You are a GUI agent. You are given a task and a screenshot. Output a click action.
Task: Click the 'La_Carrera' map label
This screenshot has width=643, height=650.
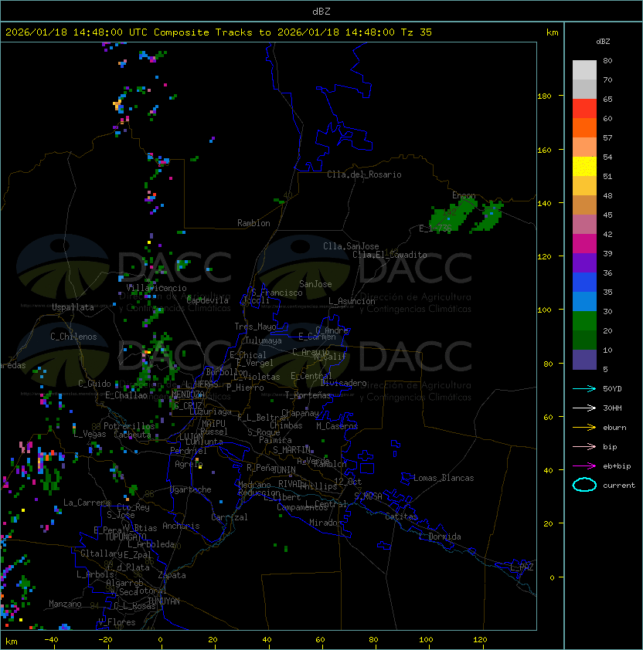coord(87,503)
